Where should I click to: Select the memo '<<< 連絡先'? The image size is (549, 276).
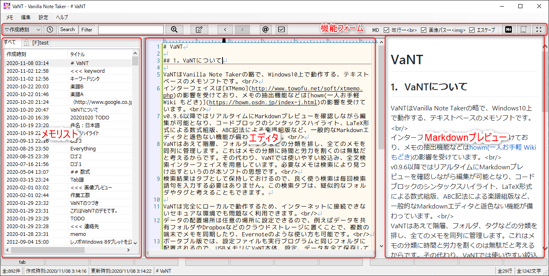point(68,226)
